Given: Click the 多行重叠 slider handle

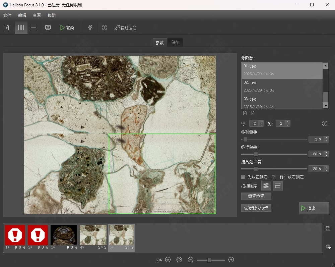Looking at the screenshot, I should coord(256,154).
